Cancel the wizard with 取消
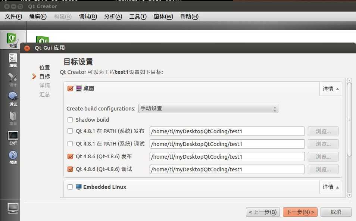Viewport: 356px width, 221px height. [x=336, y=212]
